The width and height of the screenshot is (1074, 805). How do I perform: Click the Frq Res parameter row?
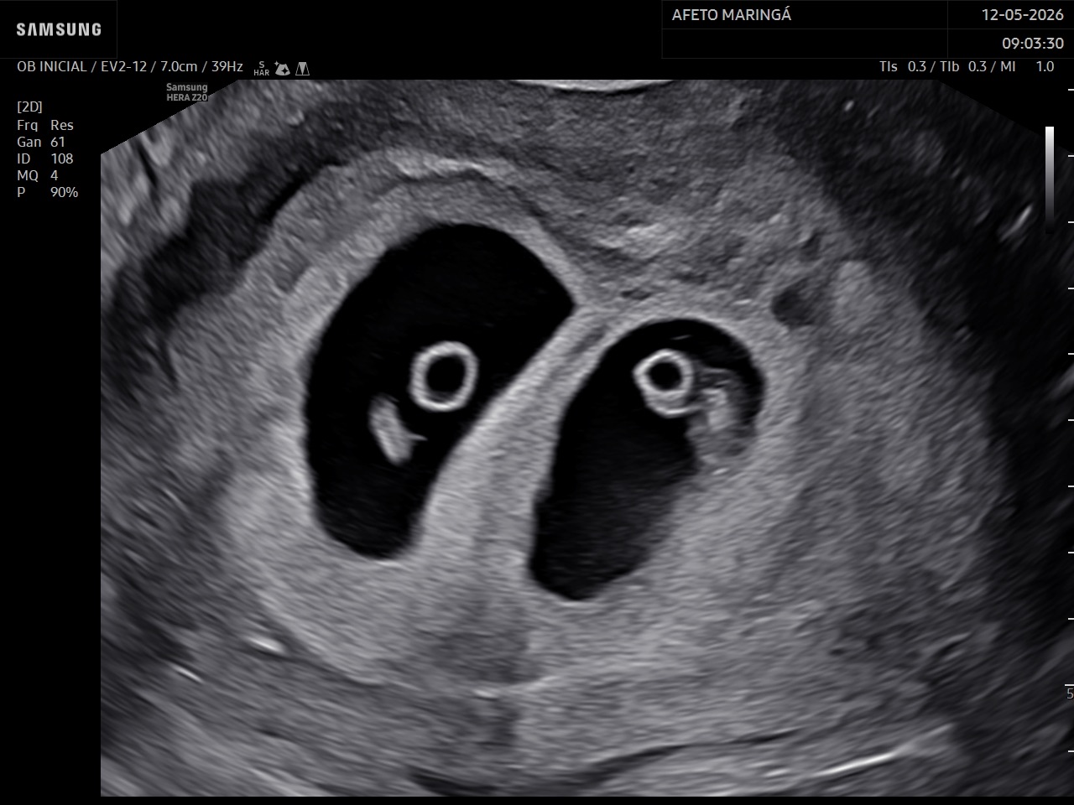pyautogui.click(x=45, y=125)
